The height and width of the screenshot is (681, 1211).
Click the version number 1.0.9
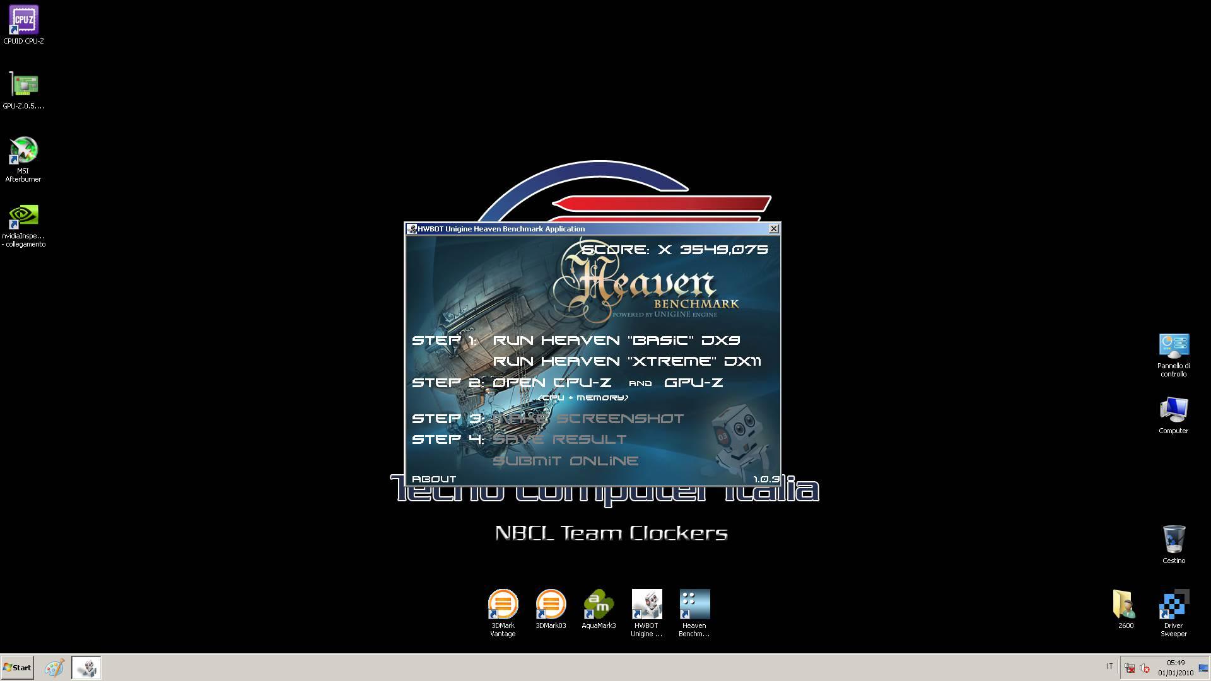[x=766, y=480]
